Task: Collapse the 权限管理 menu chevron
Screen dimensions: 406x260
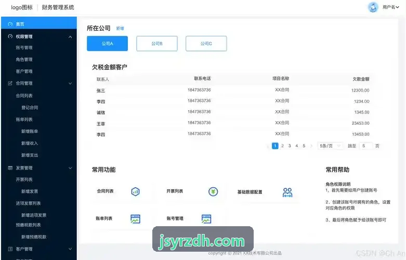Action: (70, 37)
